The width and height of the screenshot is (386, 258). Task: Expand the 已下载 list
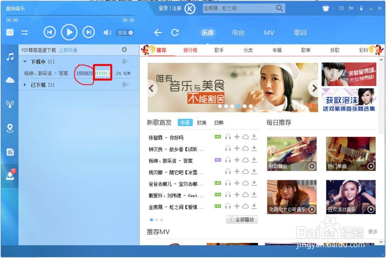(25, 85)
